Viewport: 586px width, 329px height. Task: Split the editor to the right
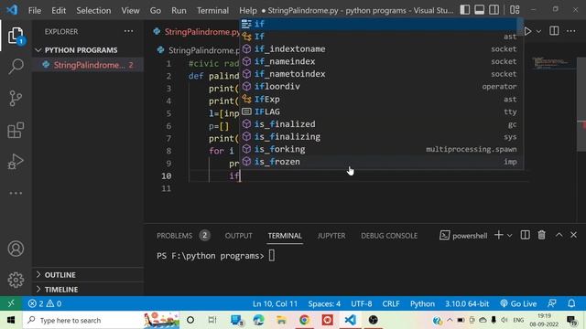554,31
